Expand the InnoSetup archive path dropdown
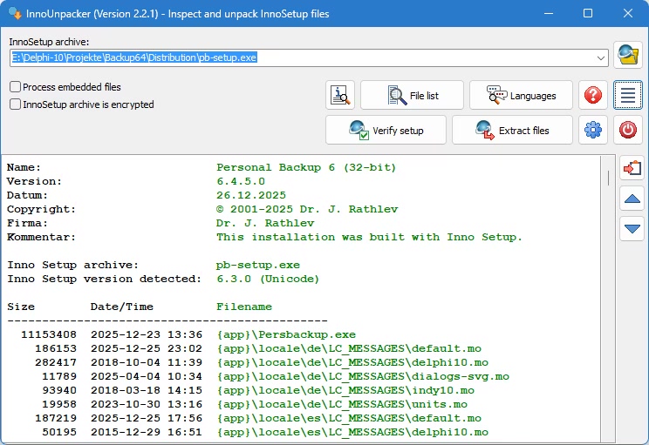The width and height of the screenshot is (649, 445). click(601, 57)
